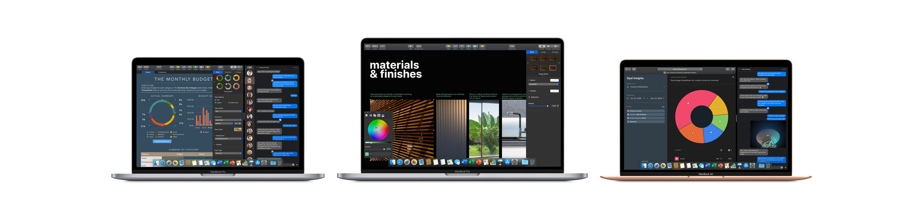Click the Animate icon in Keynote
923x203 pixels.
(548, 46)
